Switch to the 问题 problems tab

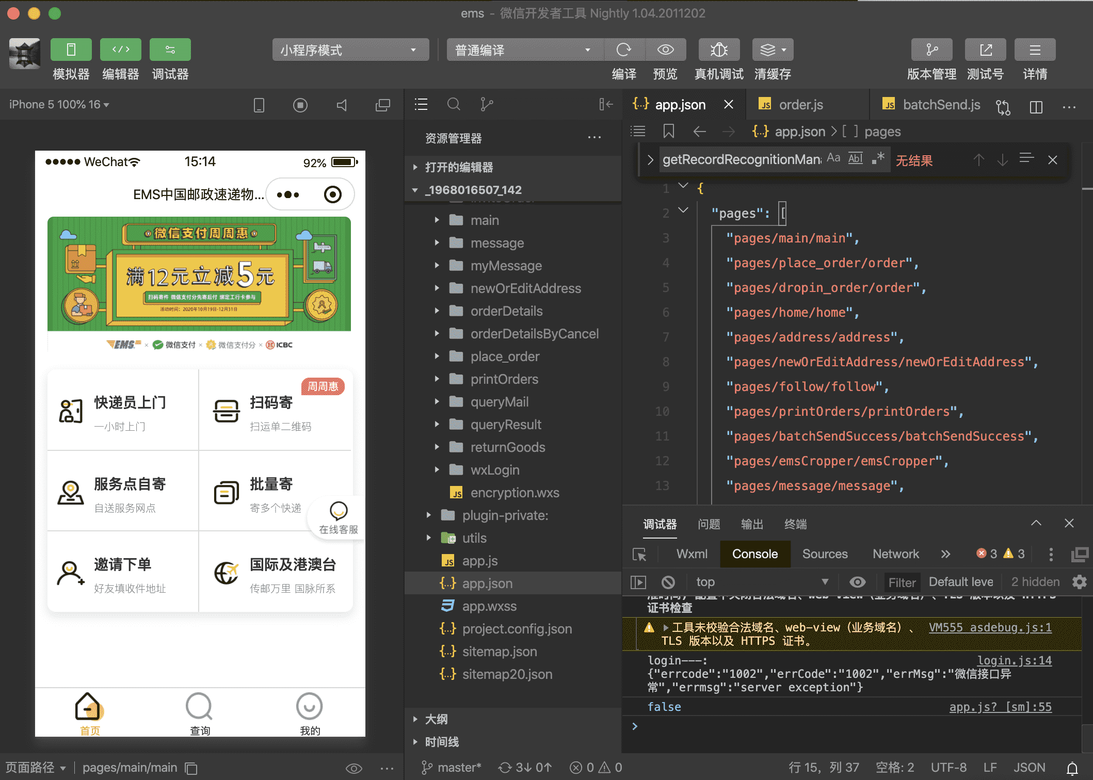point(709,524)
